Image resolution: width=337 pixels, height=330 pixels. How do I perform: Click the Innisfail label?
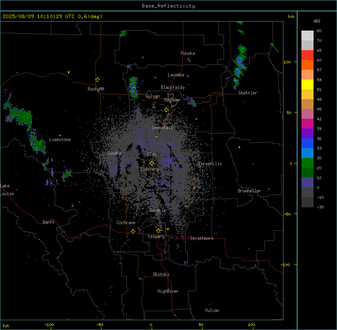point(162,128)
